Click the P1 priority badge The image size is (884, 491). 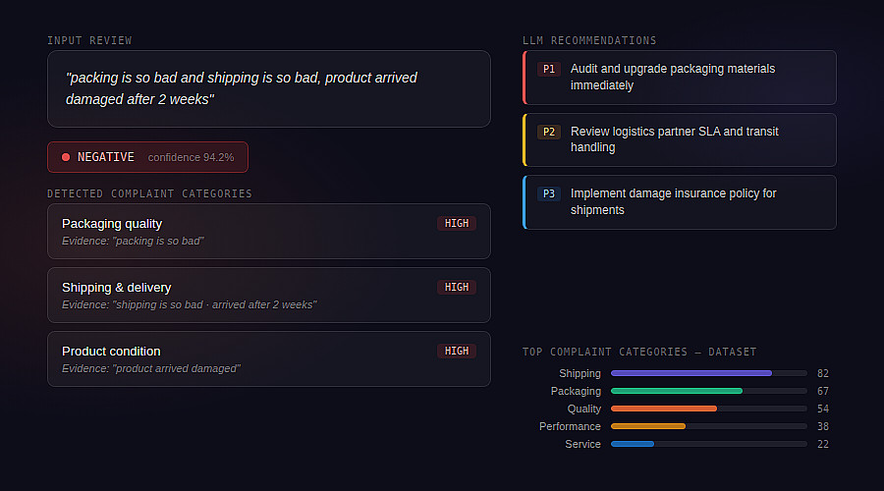point(549,69)
